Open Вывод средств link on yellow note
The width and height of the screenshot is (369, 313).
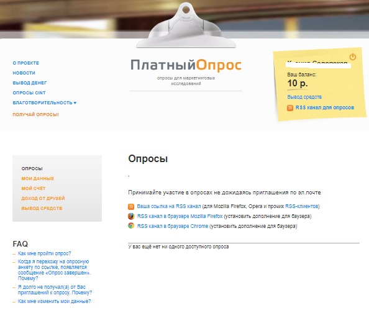[x=304, y=97]
